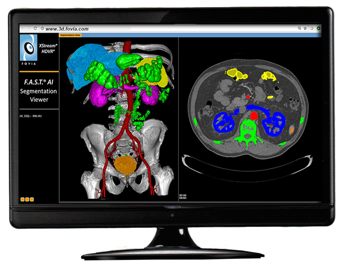This screenshot has height=268, width=344.
Task: Click the orange bladder in the 3D view
Action: 125,165
